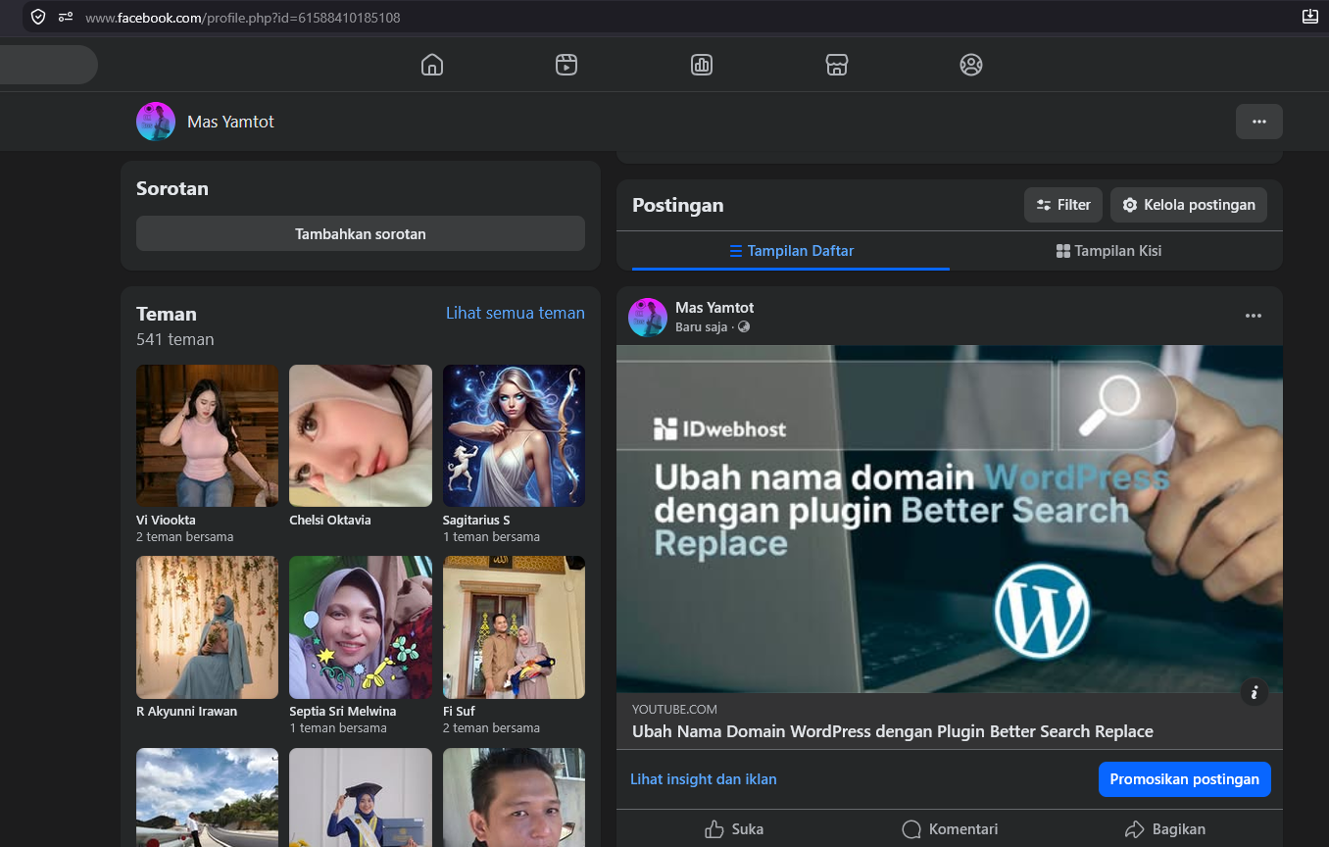Image resolution: width=1329 pixels, height=847 pixels.
Task: Open Fi Suf's friend photo
Action: click(x=514, y=627)
